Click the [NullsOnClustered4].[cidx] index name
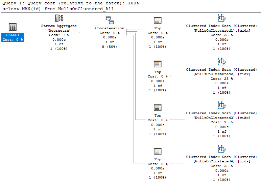261x192 pixels. [x=221, y=161]
